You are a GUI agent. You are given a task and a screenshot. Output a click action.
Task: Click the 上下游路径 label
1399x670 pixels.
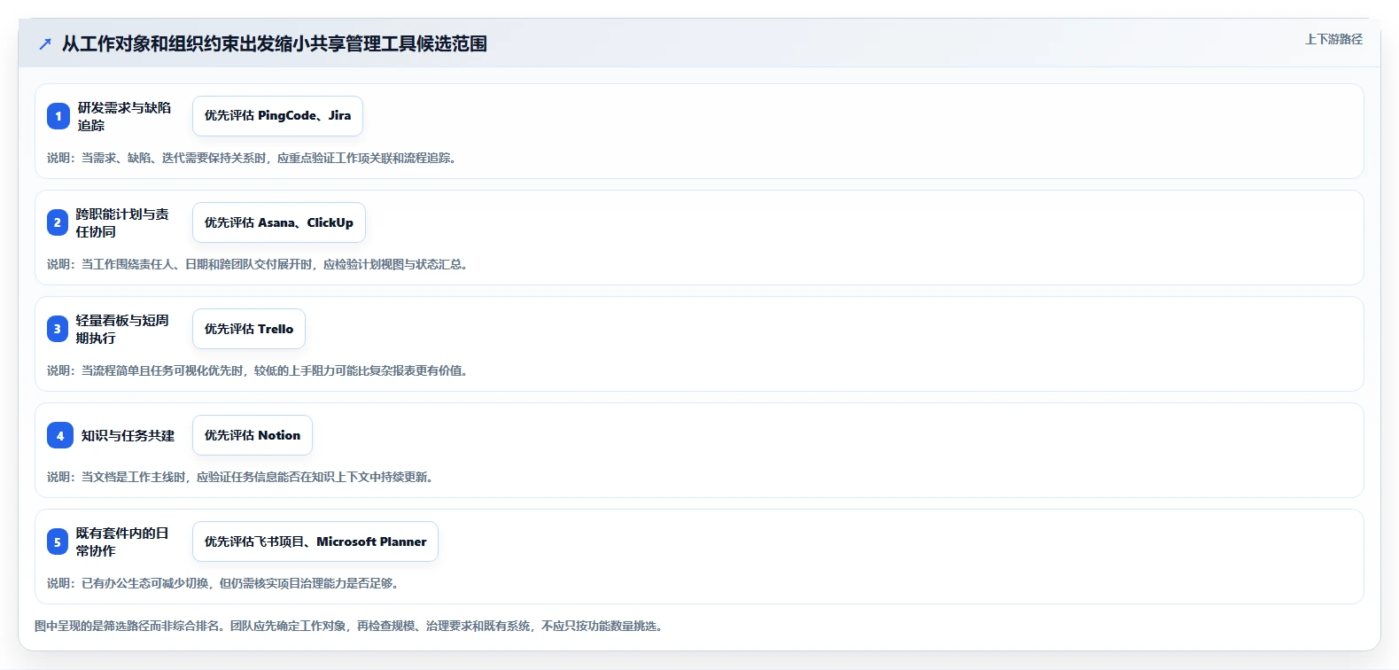(1333, 39)
